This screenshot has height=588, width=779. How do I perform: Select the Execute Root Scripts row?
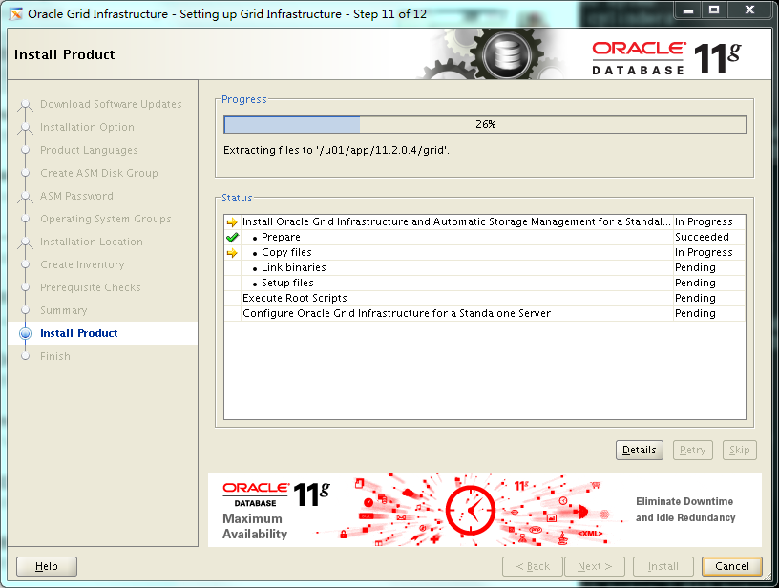click(x=485, y=299)
